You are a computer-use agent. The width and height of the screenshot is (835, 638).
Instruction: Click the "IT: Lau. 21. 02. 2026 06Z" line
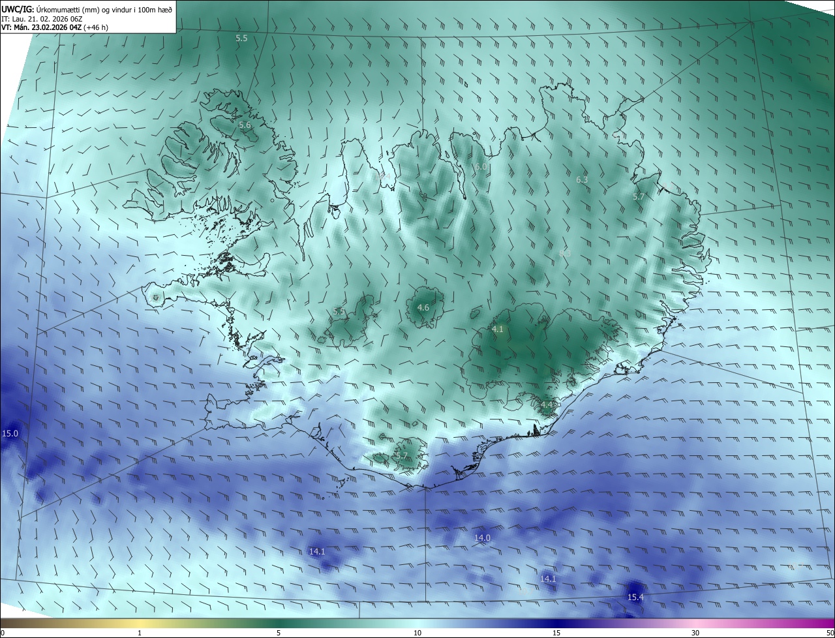click(x=42, y=19)
